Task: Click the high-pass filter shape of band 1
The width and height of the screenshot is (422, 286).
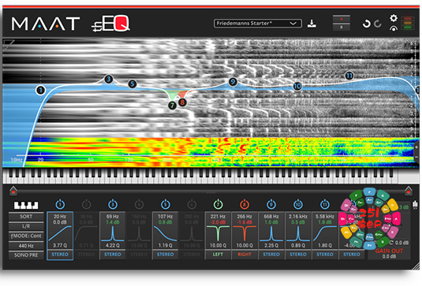Action: (60, 233)
